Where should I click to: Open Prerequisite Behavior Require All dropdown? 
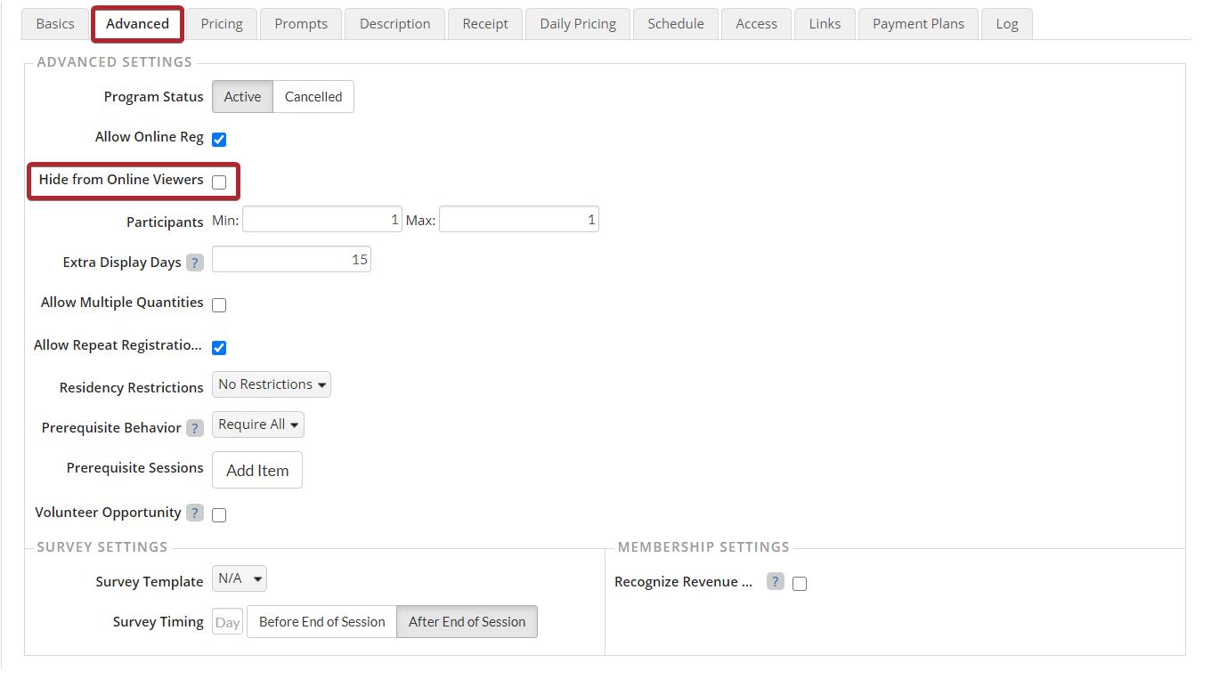(x=258, y=424)
